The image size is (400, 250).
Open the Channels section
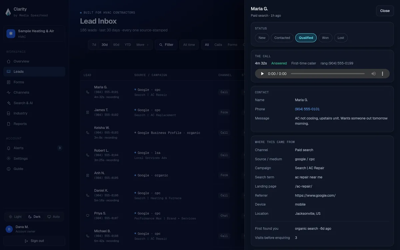pyautogui.click(x=34, y=92)
